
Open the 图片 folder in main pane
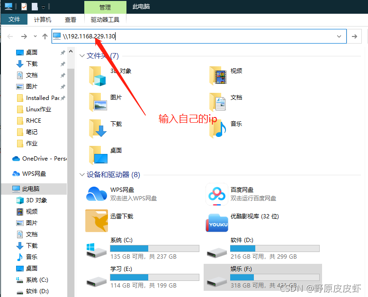pyautogui.click(x=98, y=102)
